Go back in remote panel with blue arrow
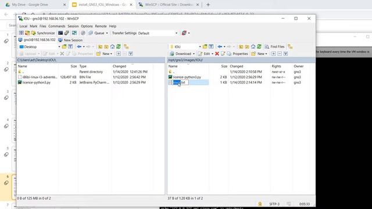 [x=220, y=46]
